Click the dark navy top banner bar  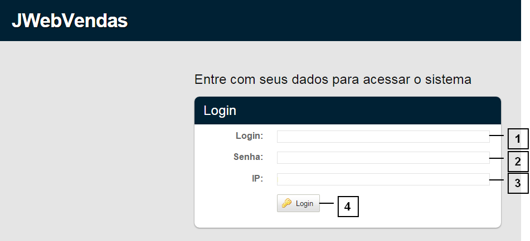(334, 21)
